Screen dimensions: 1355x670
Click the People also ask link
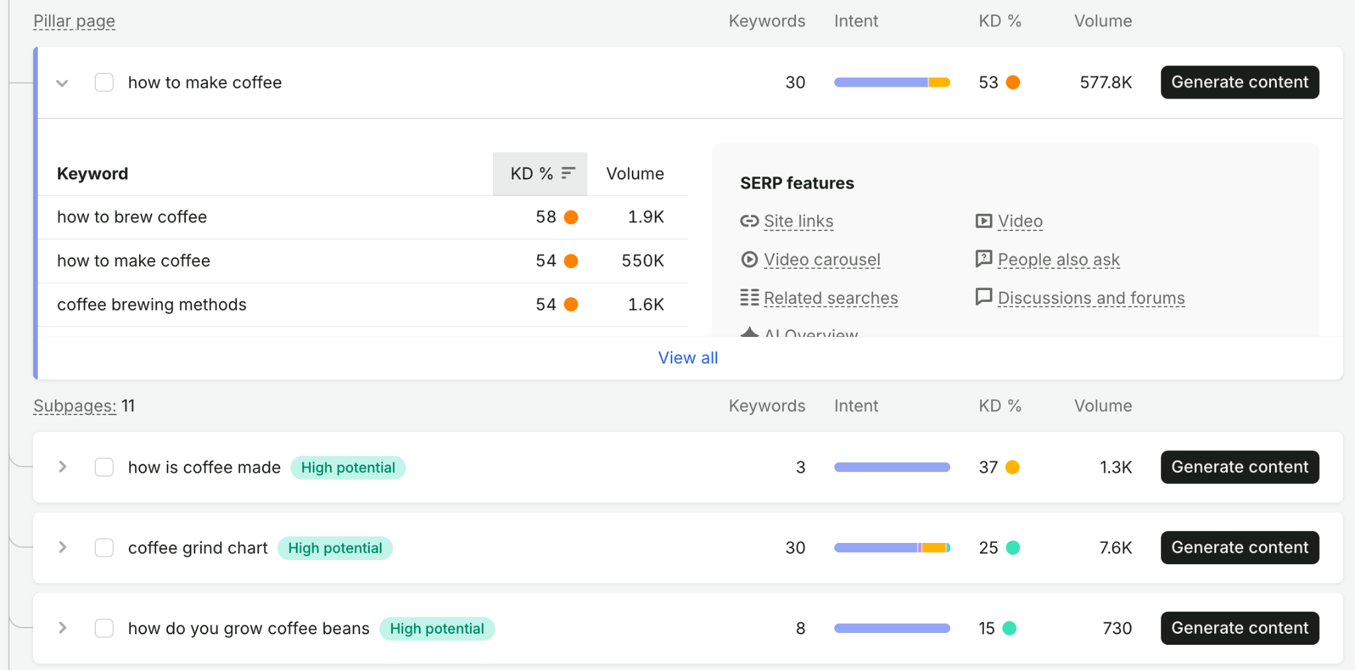point(1059,260)
